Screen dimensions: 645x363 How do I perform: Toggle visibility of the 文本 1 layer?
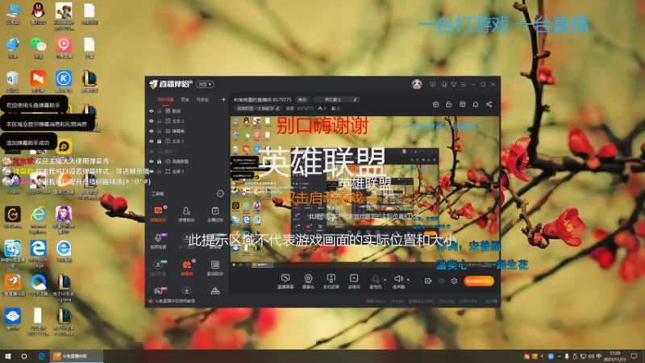click(152, 141)
